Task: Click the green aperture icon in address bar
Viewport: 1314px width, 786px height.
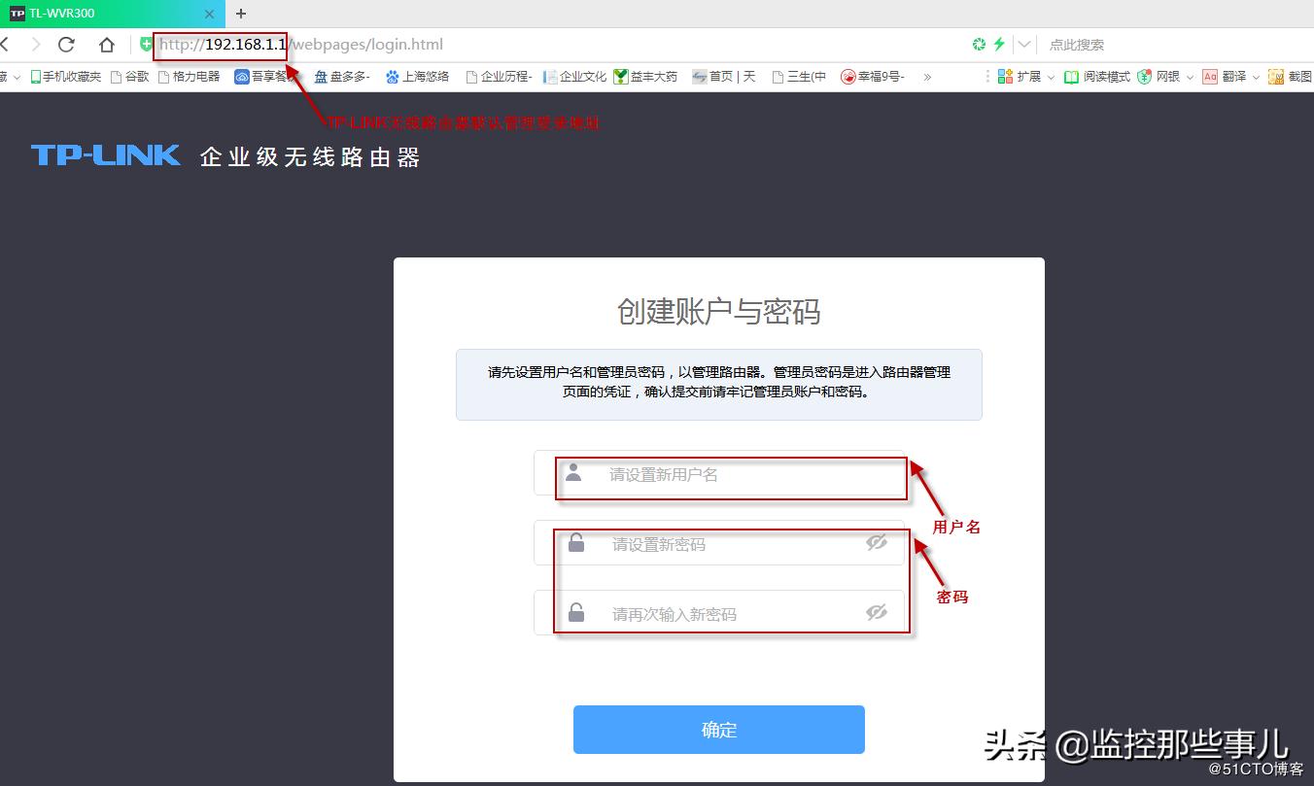Action: pos(977,44)
